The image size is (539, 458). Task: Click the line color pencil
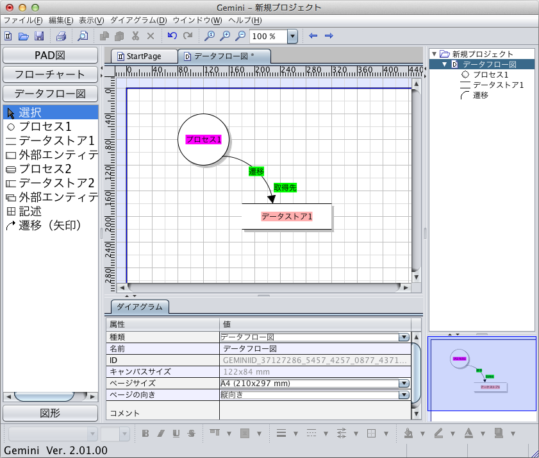click(x=438, y=433)
